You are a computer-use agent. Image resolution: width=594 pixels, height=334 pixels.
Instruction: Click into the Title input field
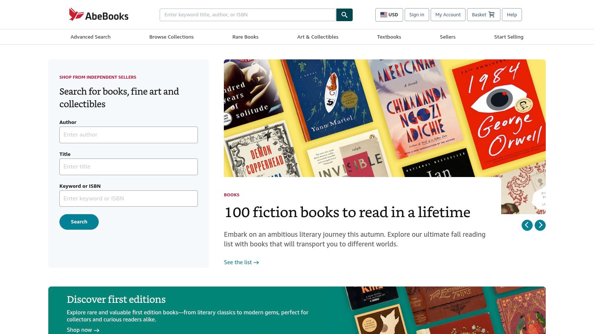coord(128,167)
